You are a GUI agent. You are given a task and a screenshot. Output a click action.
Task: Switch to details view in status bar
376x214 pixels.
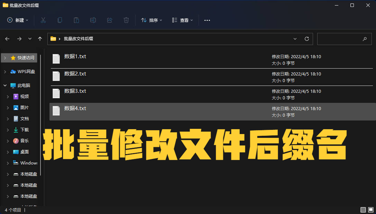point(363,209)
